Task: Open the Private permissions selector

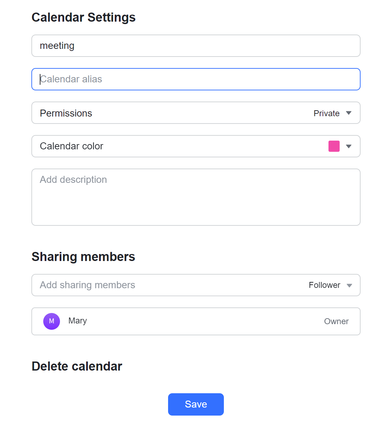Action: coord(326,113)
